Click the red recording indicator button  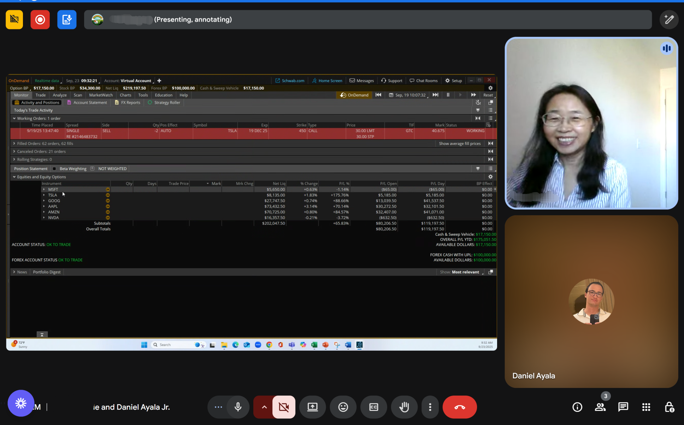click(40, 19)
